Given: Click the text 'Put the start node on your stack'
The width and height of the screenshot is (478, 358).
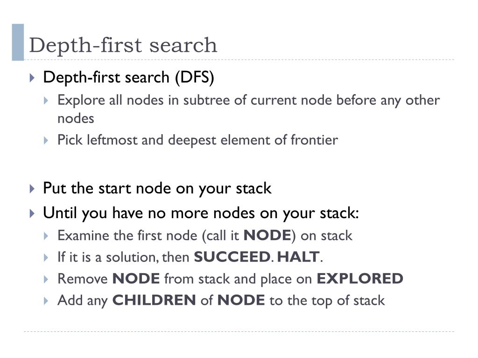Looking at the screenshot, I should click(x=157, y=188).
